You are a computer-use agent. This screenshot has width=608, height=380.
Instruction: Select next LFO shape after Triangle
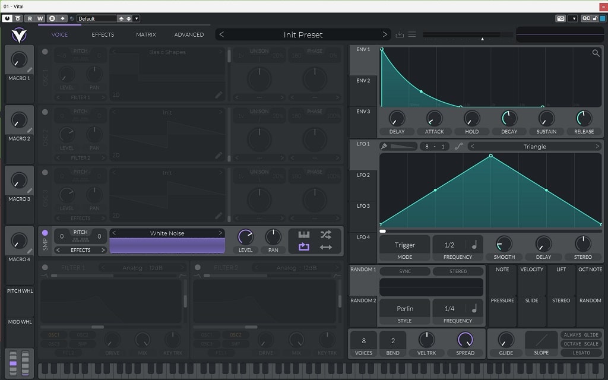click(597, 146)
